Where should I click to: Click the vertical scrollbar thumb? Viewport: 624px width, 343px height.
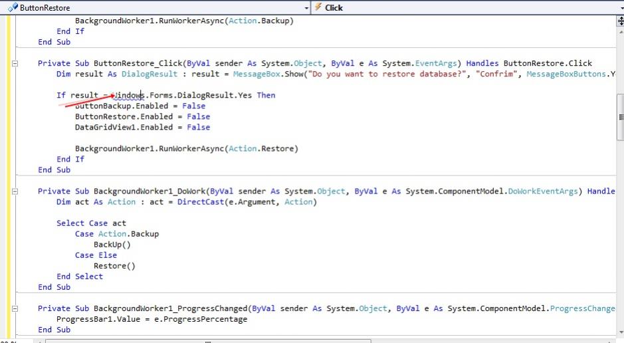(619, 116)
